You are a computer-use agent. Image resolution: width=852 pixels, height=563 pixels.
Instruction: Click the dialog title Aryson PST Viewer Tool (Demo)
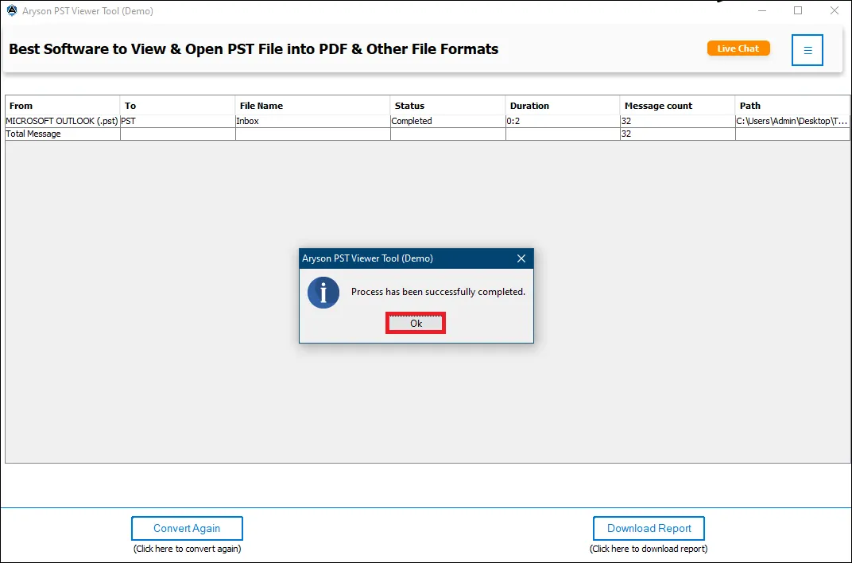point(367,258)
